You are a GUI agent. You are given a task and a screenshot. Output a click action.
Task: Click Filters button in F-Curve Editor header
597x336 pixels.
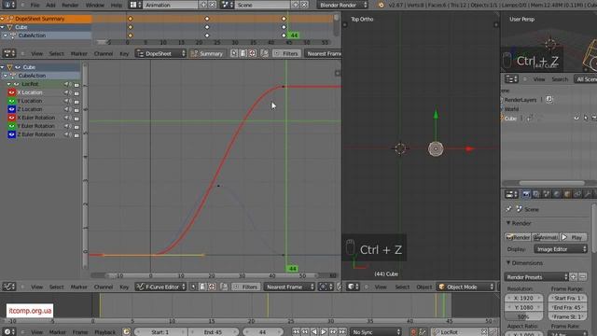point(245,287)
